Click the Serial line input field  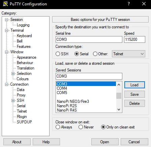pos(89,39)
